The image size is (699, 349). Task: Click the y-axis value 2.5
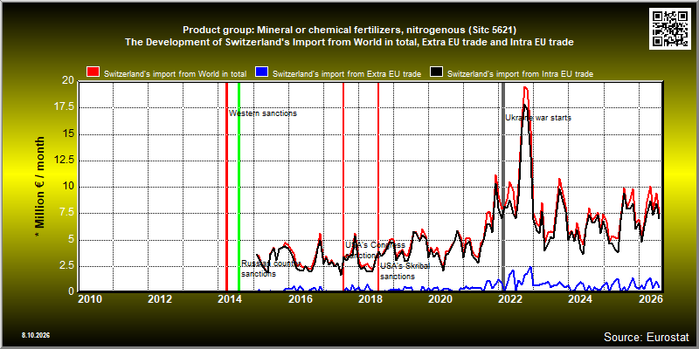pyautogui.click(x=66, y=266)
